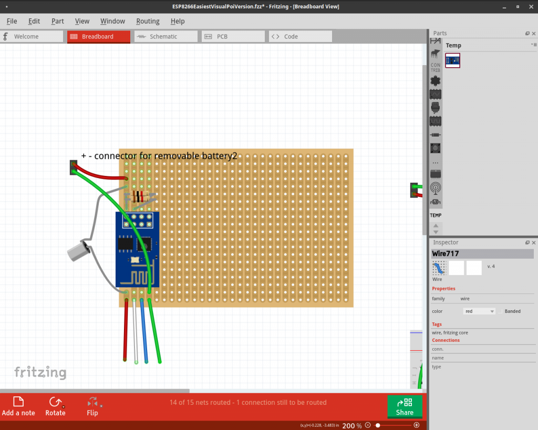Screen dimensions: 538x430
Task: Open the parts bin below the antenna icon
Action: click(436, 202)
